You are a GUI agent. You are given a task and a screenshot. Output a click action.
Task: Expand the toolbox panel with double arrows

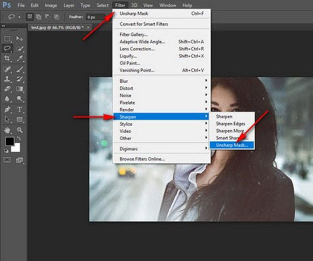click(x=3, y=26)
